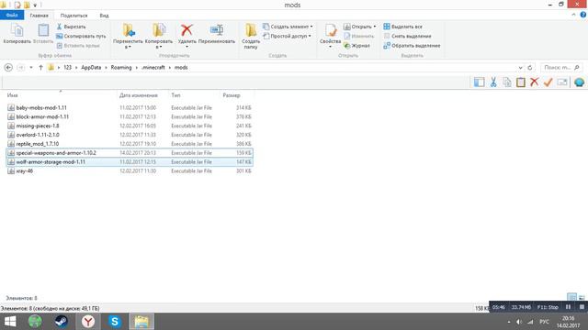This screenshot has height=330, width=588.
Task: Click the orange checkmark toolbar icon
Action: click(548, 82)
